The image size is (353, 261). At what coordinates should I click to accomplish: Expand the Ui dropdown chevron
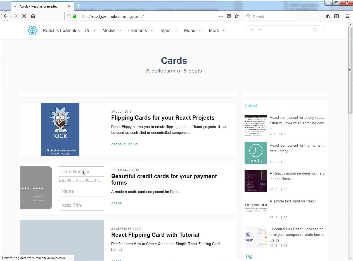coord(94,31)
